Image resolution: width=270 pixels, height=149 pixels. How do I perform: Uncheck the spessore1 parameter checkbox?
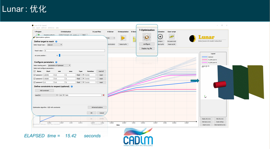pyautogui.click(x=35, y=75)
